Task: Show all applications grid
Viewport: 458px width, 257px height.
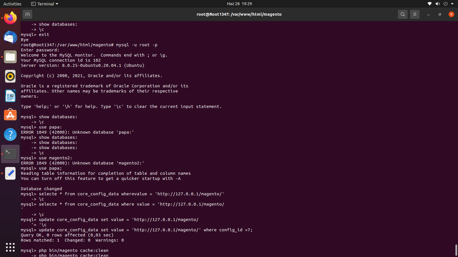Action: pyautogui.click(x=10, y=247)
